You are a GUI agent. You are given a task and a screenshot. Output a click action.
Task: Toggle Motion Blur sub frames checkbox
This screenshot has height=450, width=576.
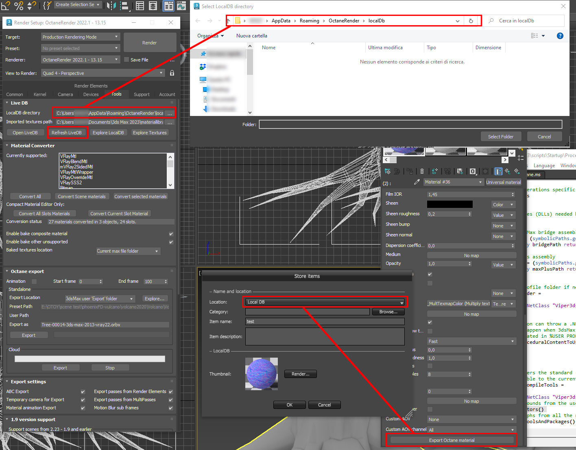171,408
